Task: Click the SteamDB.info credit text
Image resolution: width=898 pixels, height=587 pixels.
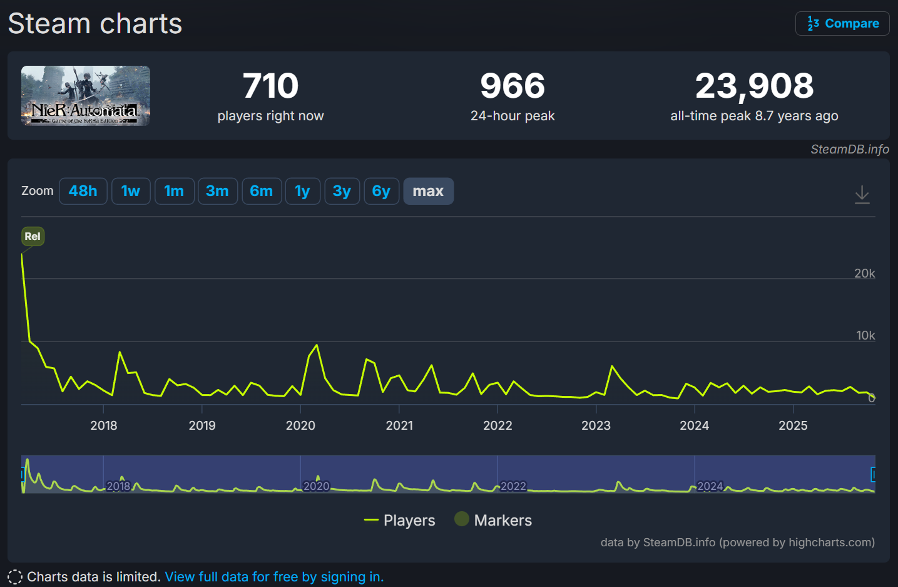Action: click(850, 149)
